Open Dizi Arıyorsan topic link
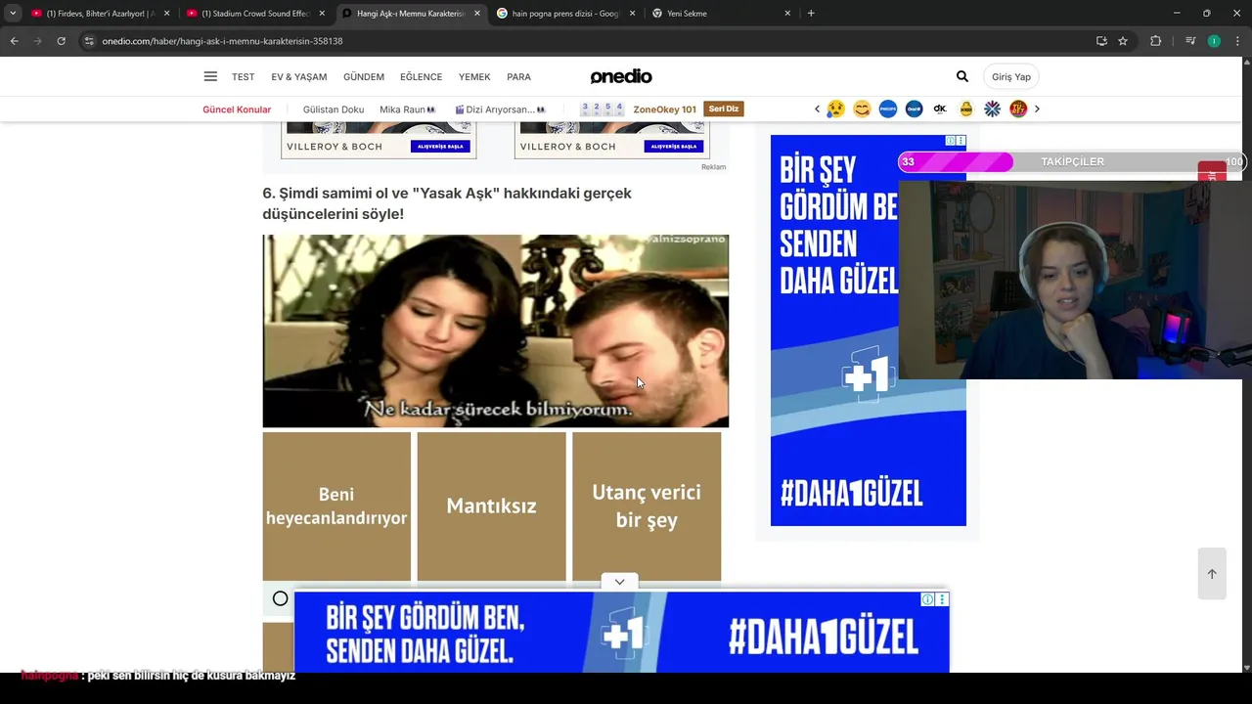1252x704 pixels. [x=500, y=110]
